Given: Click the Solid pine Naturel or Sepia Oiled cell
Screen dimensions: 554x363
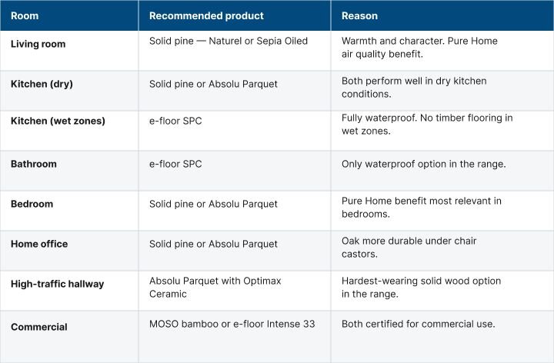Looking at the screenshot, I should point(229,41).
